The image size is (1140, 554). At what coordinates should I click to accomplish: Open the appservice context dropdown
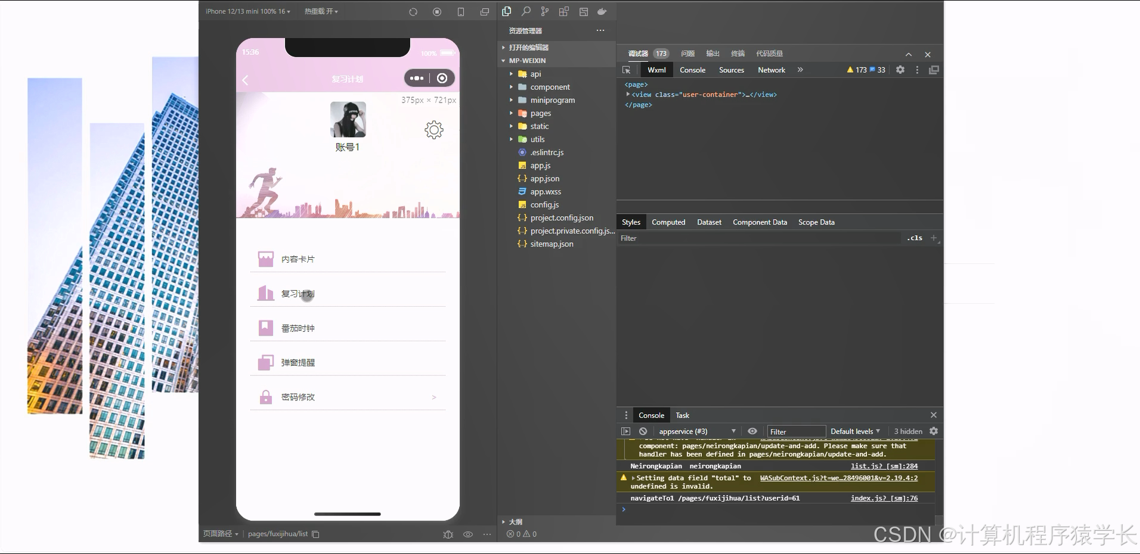click(697, 431)
